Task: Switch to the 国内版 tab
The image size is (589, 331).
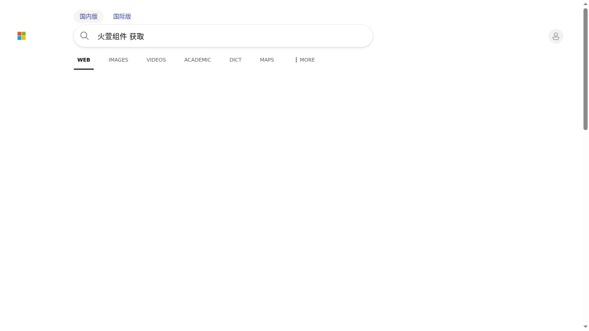Action: (x=89, y=17)
